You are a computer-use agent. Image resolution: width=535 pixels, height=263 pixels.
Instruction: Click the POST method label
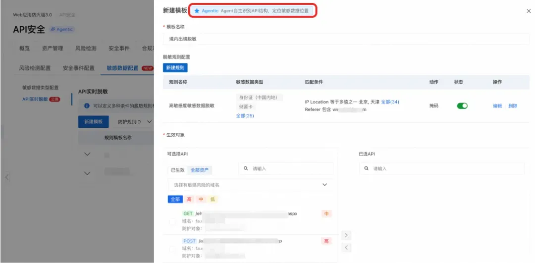point(189,241)
